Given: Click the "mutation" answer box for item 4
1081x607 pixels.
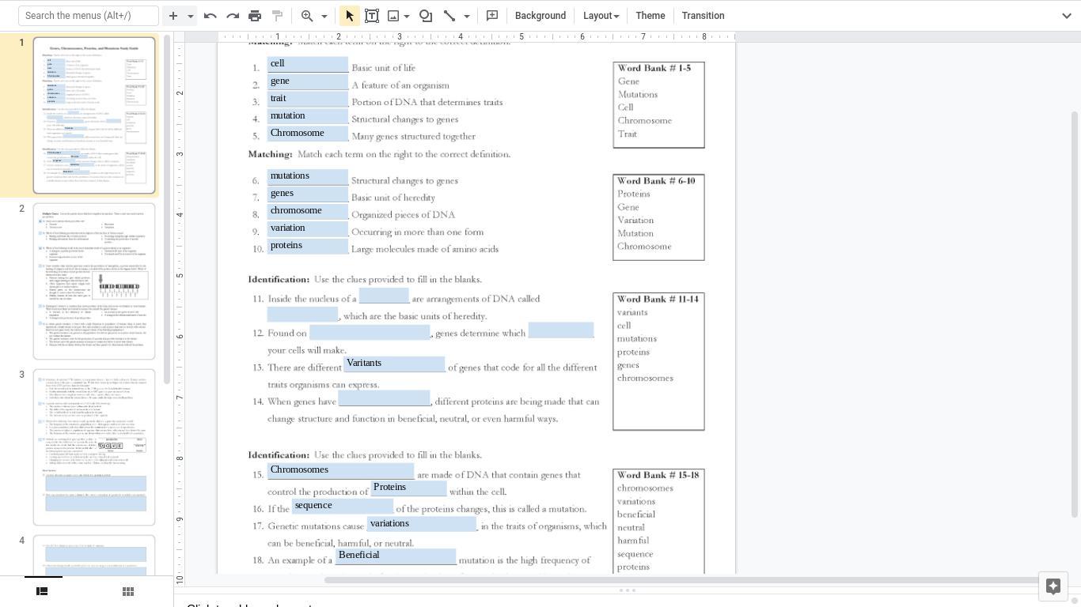Looking at the screenshot, I should (308, 117).
